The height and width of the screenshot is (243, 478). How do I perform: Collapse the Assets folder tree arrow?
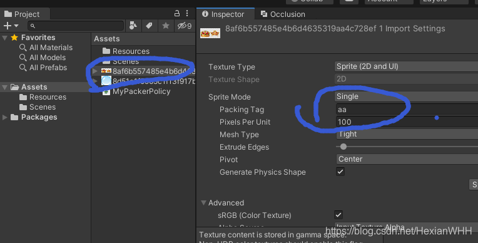point(5,87)
